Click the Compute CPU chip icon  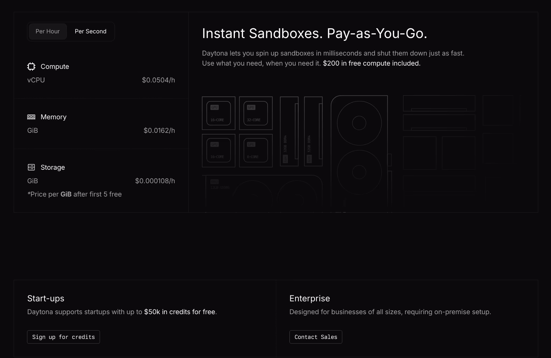click(31, 66)
